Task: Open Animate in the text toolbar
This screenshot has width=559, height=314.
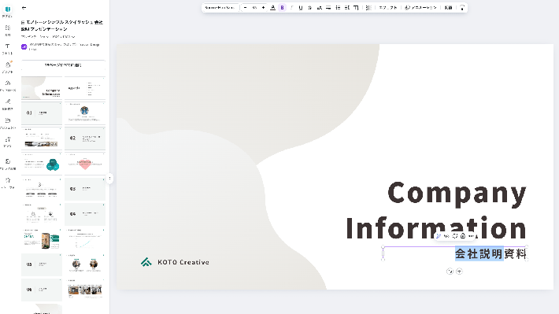Action: click(x=420, y=8)
